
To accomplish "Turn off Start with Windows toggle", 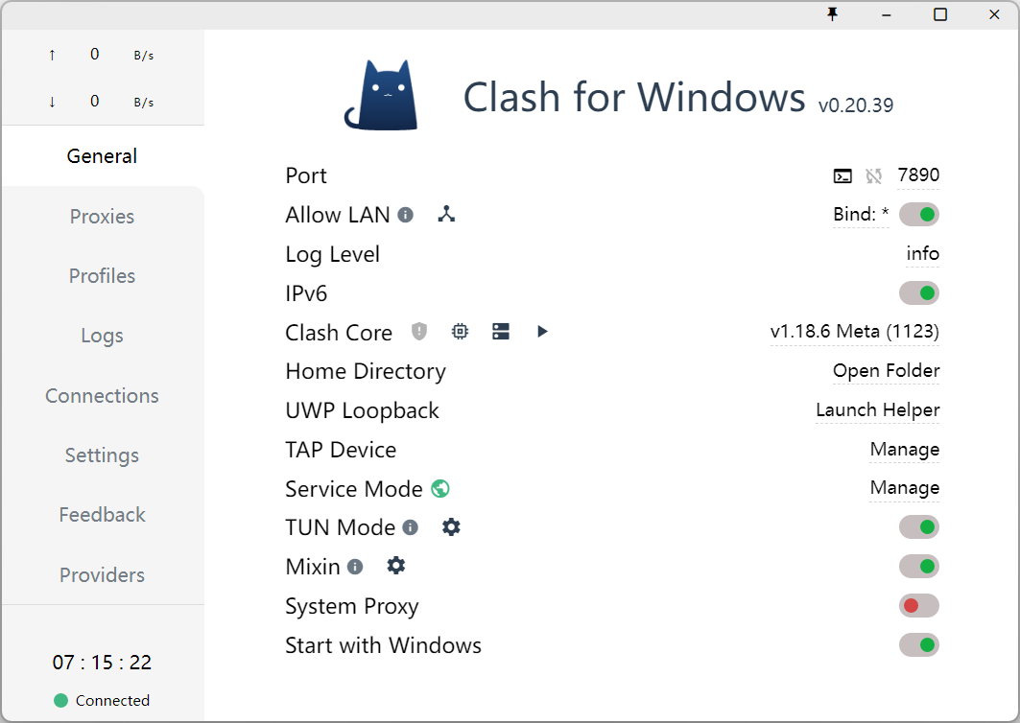I will pos(918,645).
